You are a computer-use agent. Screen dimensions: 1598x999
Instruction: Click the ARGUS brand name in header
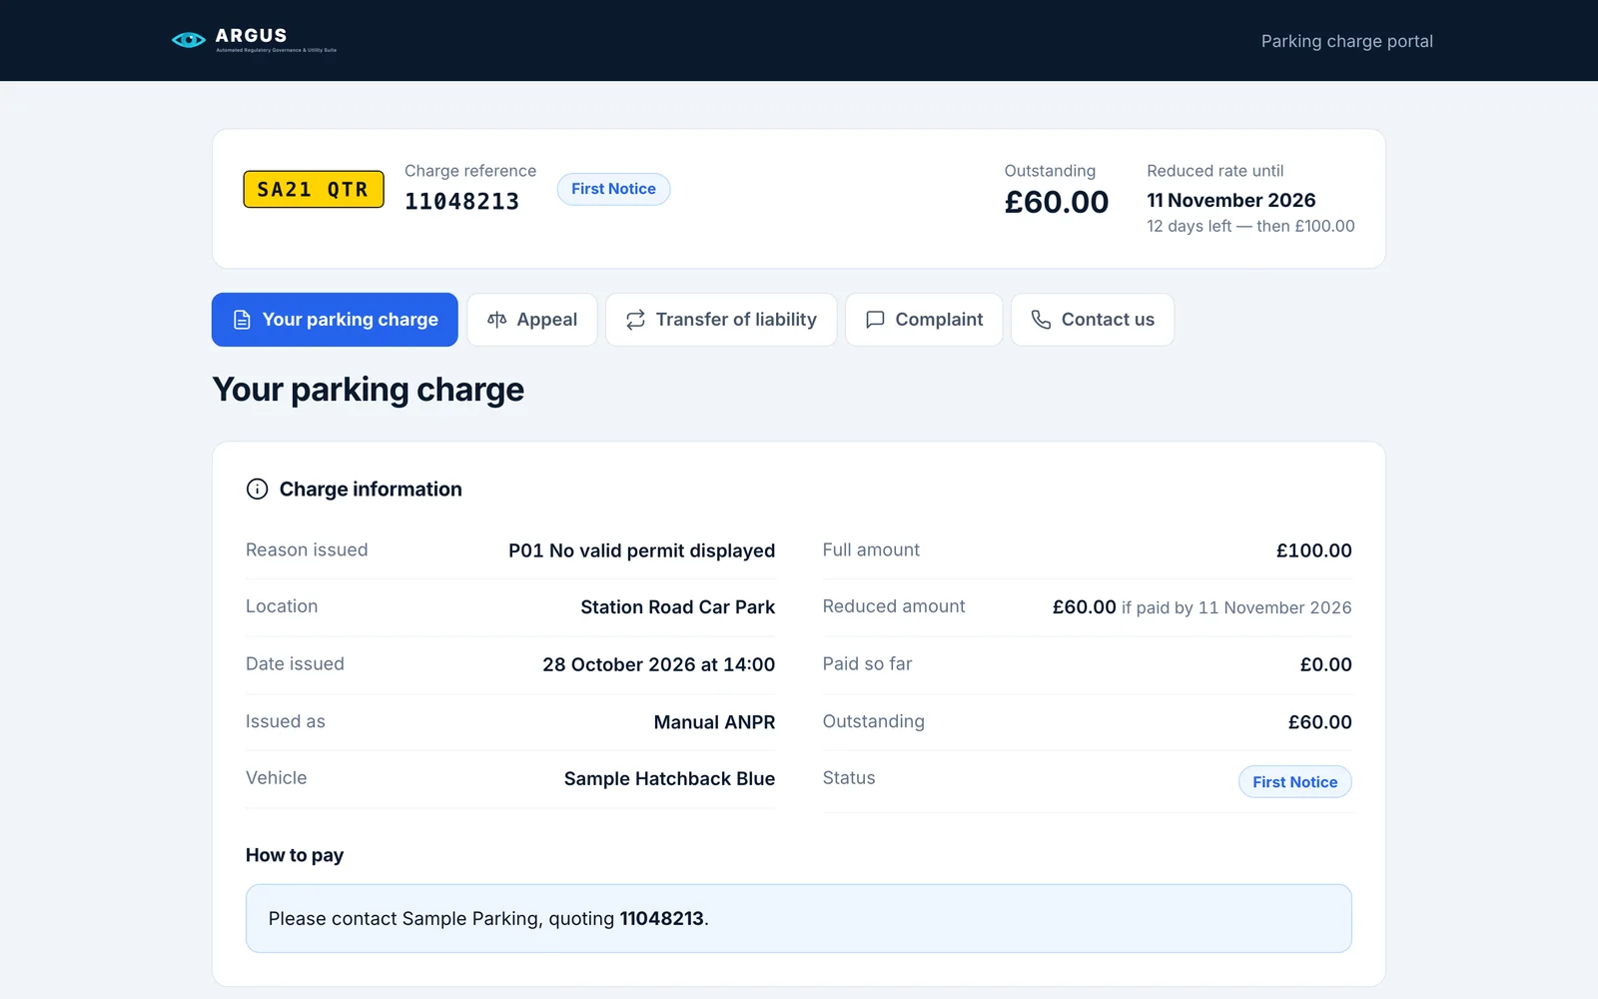point(251,36)
